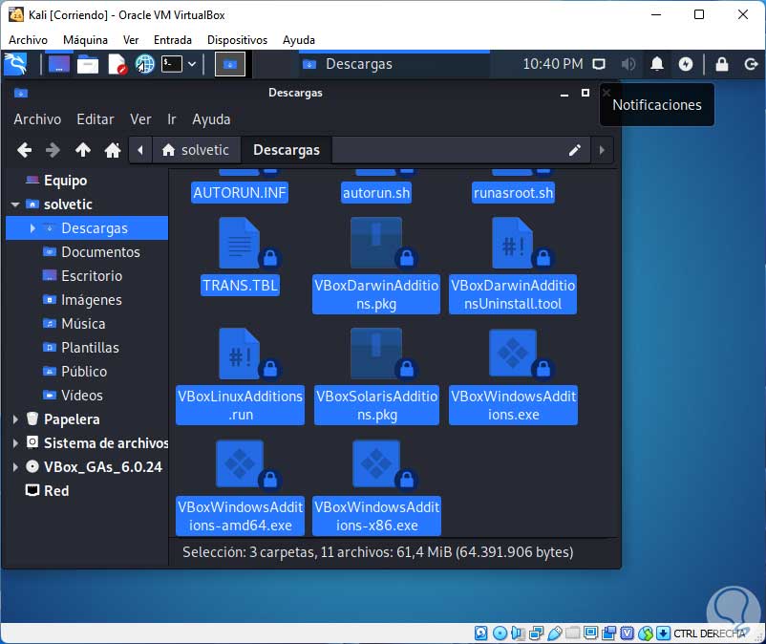Open the Kali dragon applications menu

click(15, 64)
